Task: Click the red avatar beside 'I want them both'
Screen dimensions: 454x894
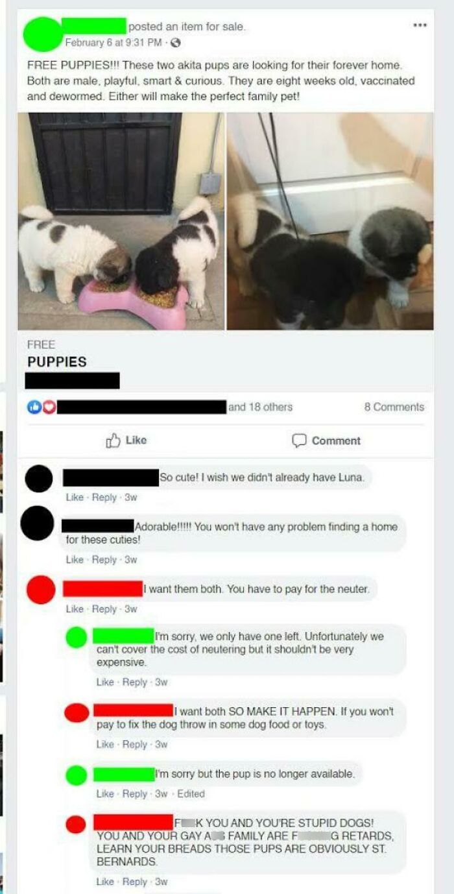Action: coord(40,590)
